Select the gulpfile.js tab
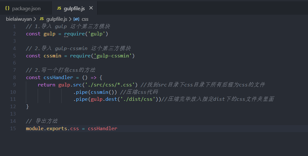The image size is (308, 156). (74, 8)
